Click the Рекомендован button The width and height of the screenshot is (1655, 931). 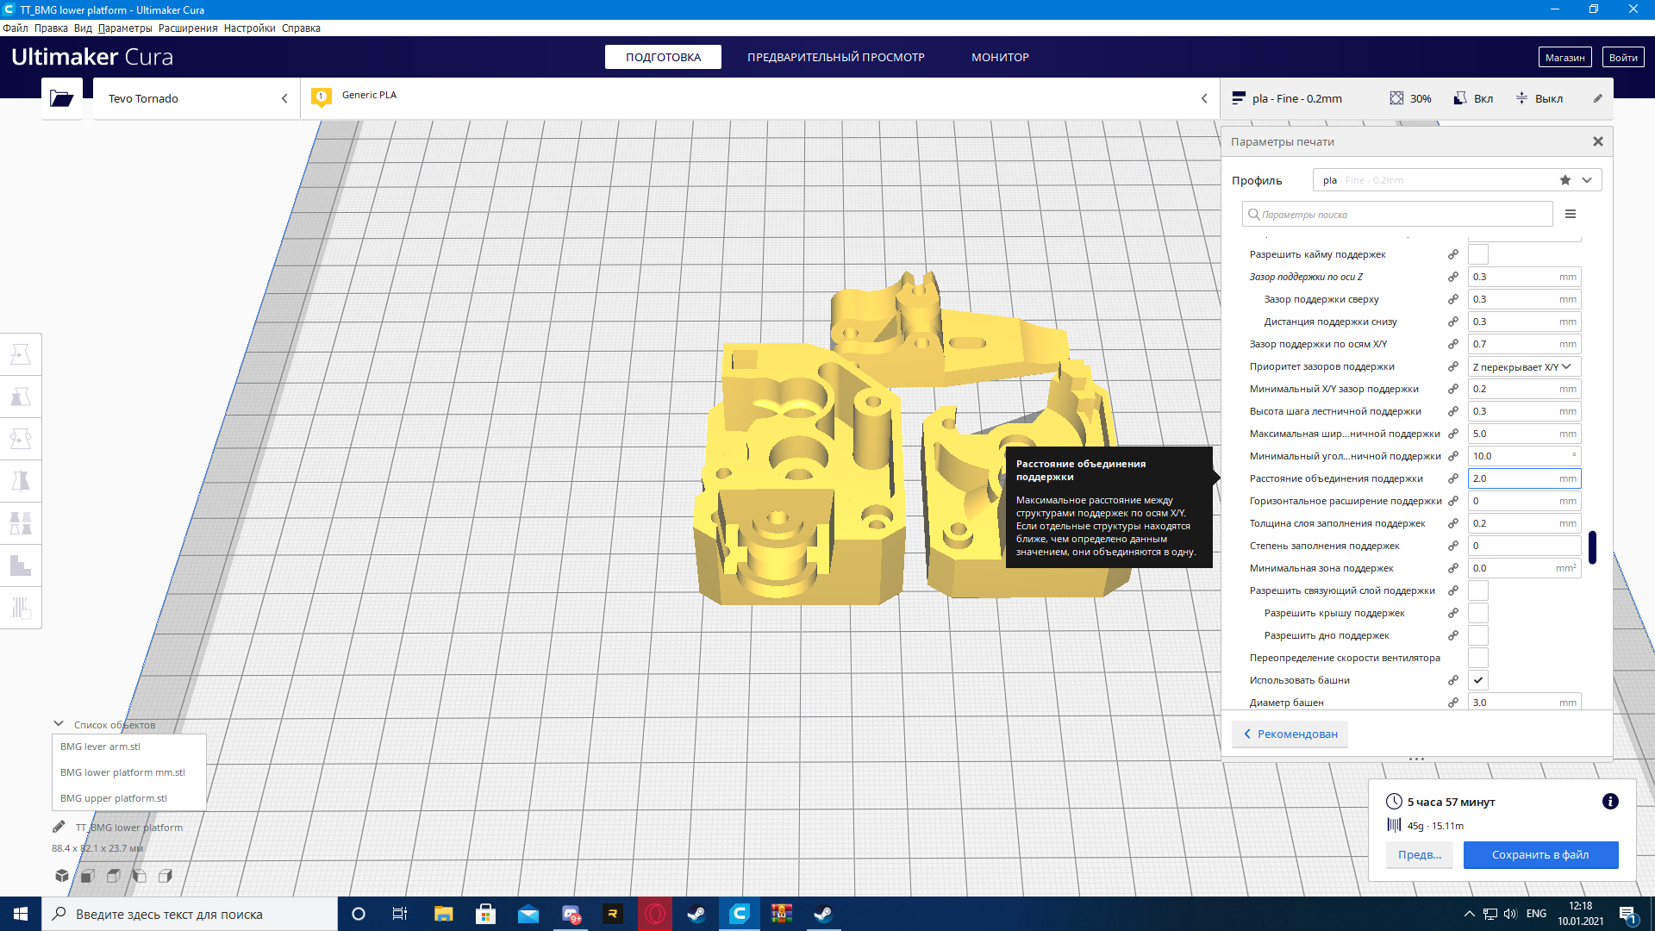pos(1290,734)
